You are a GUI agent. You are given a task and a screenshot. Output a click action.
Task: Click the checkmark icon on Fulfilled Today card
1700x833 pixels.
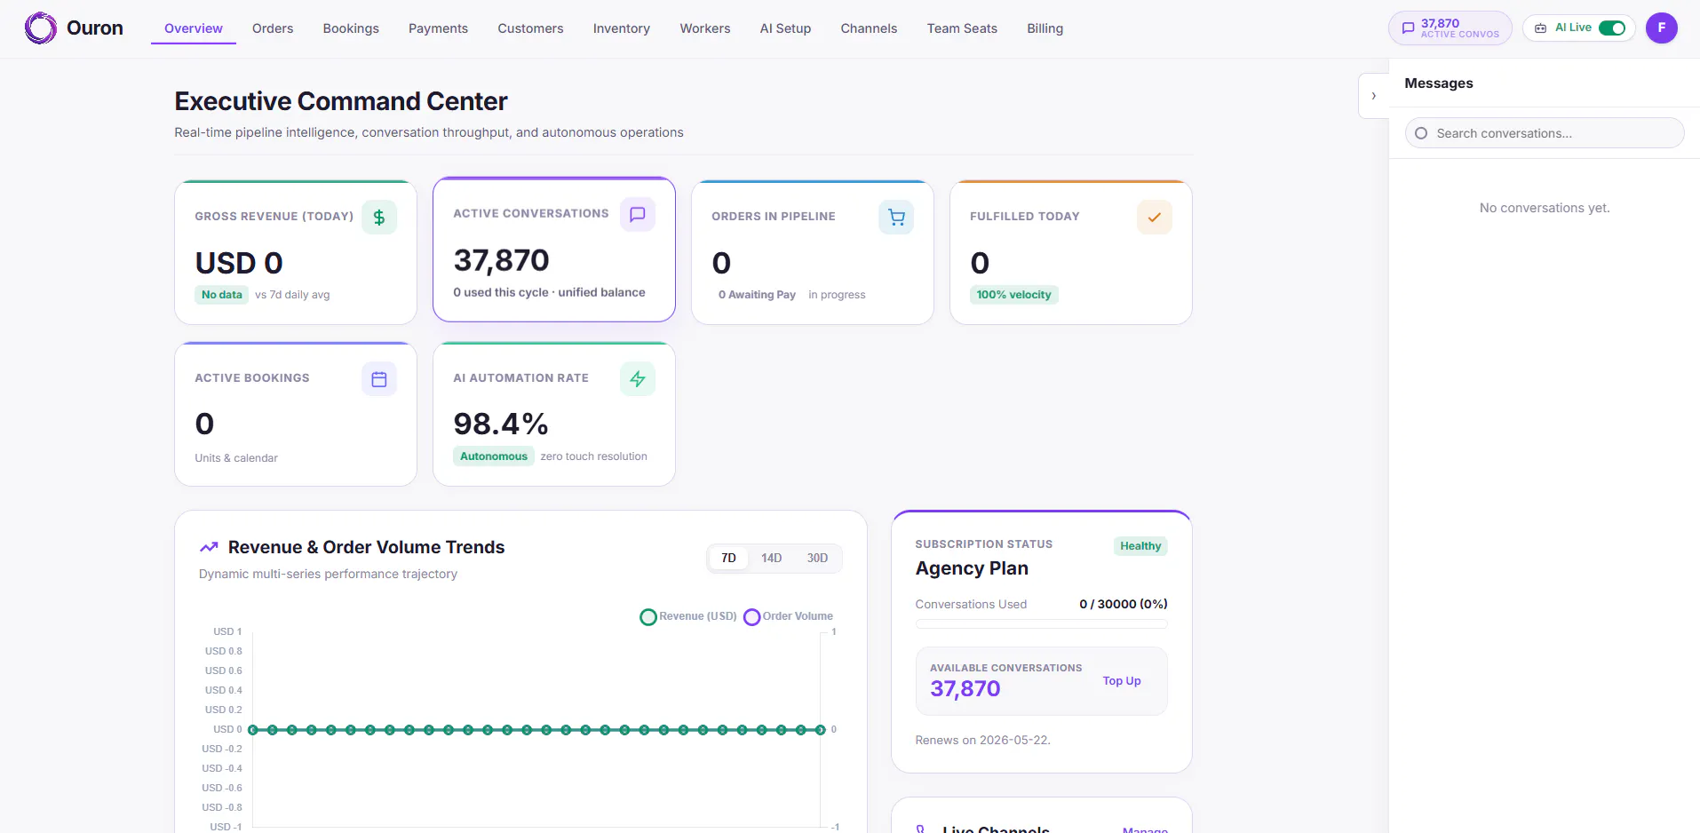pyautogui.click(x=1155, y=217)
